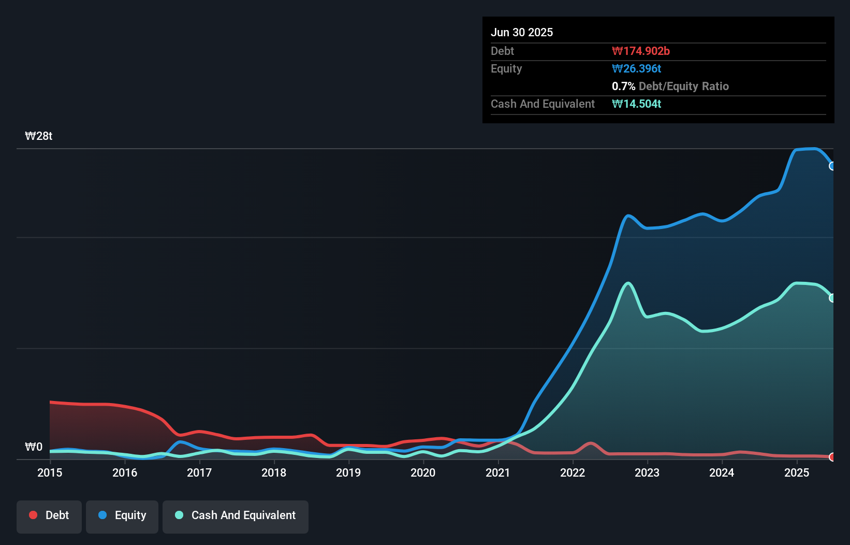Click the teal Cash And Equivalent legend dot
Viewport: 850px width, 545px height.
[179, 515]
